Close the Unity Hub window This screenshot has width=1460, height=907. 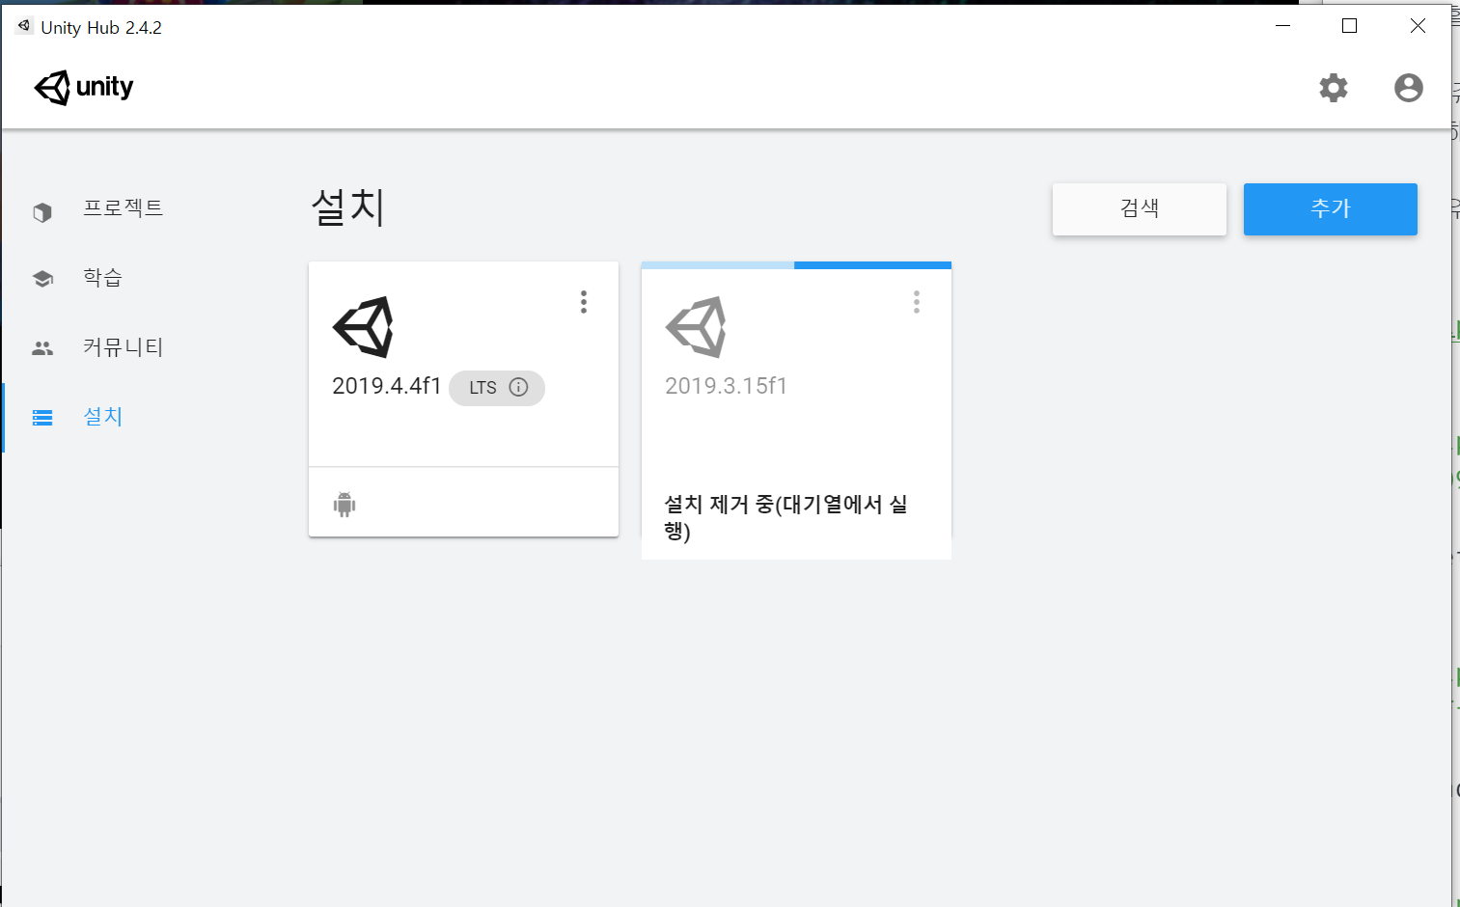point(1418,26)
